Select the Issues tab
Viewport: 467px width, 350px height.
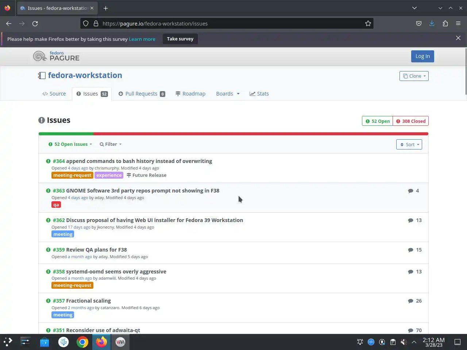pos(92,94)
